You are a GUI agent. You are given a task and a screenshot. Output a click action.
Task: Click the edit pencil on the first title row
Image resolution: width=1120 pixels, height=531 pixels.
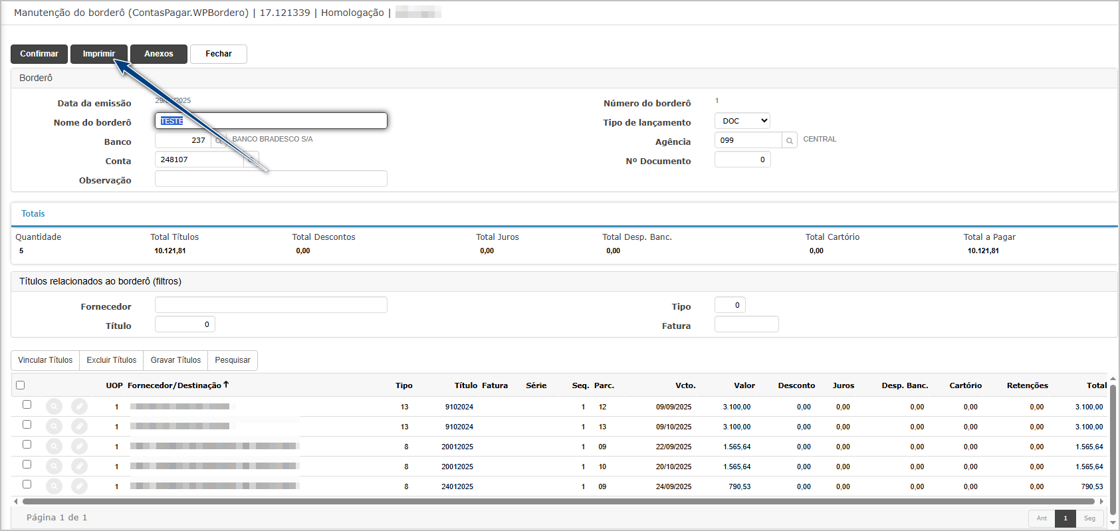click(79, 407)
